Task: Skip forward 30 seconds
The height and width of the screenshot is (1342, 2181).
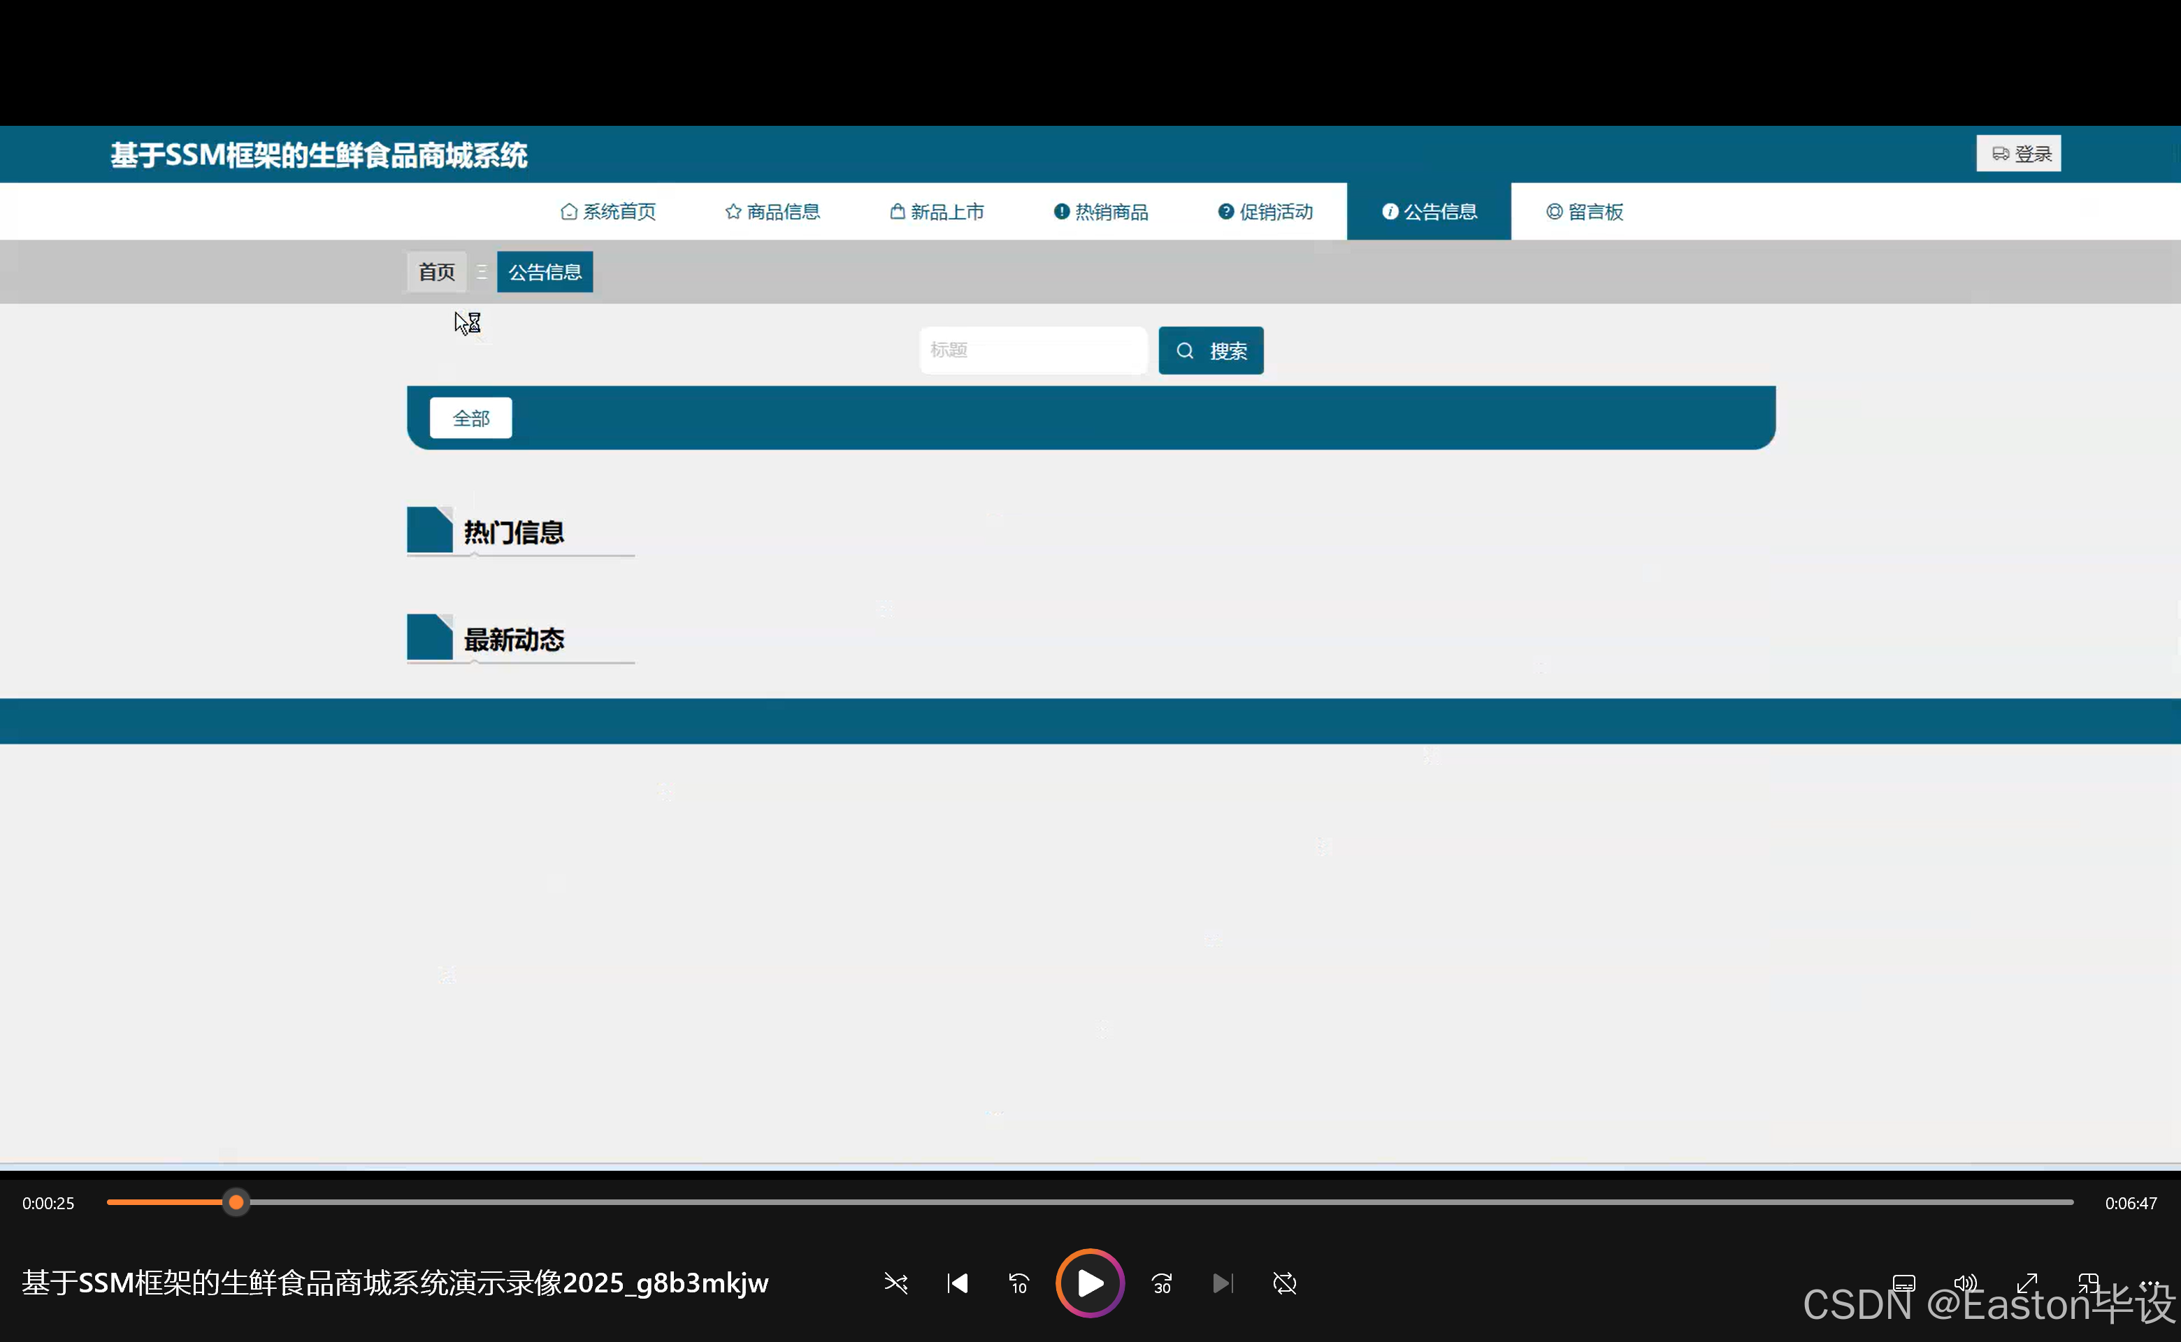Action: click(x=1162, y=1283)
